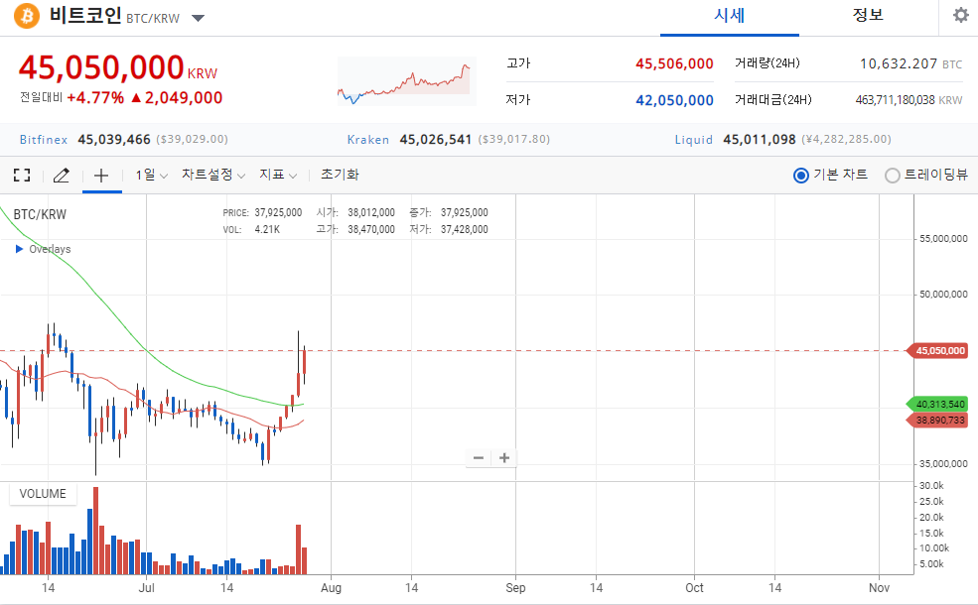Open the settings gear icon

pos(960,15)
